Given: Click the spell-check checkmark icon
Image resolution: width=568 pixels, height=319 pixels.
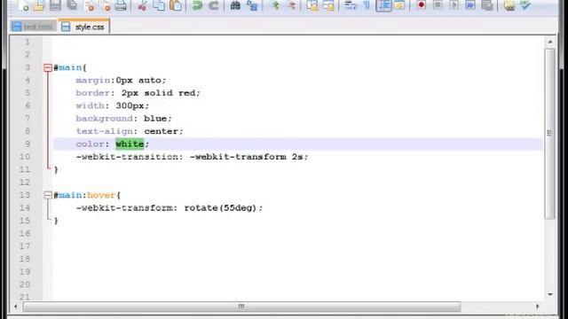Looking at the screenshot, I should [x=525, y=5].
